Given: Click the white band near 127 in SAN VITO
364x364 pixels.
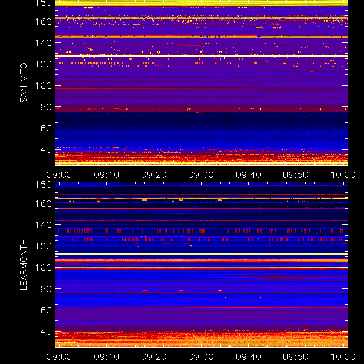Looking at the screenshot, I should 201,56.
